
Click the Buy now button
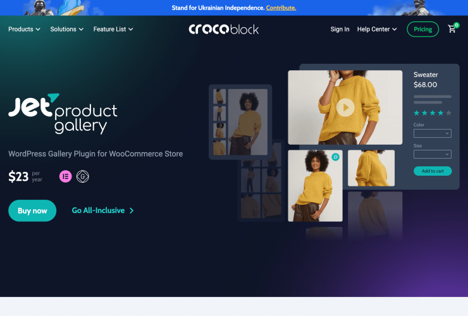[x=32, y=210]
